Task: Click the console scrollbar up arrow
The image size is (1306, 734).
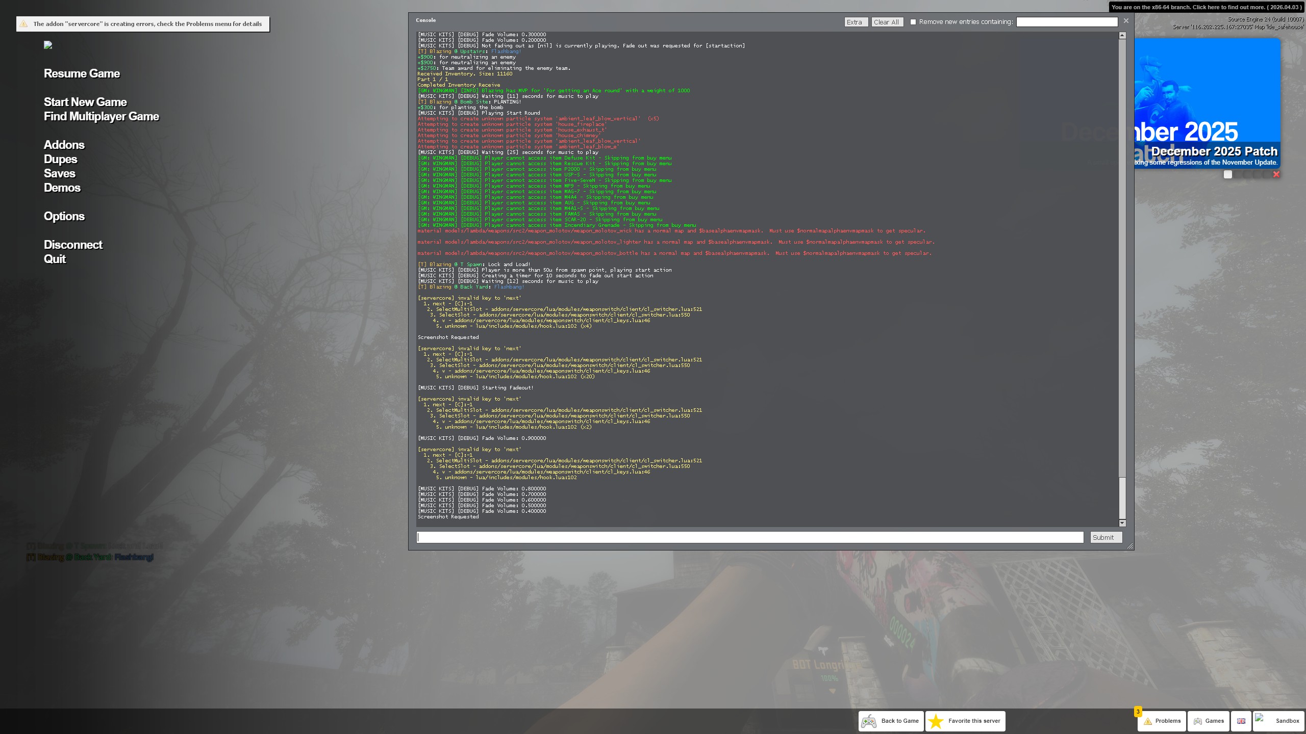Action: (1122, 36)
